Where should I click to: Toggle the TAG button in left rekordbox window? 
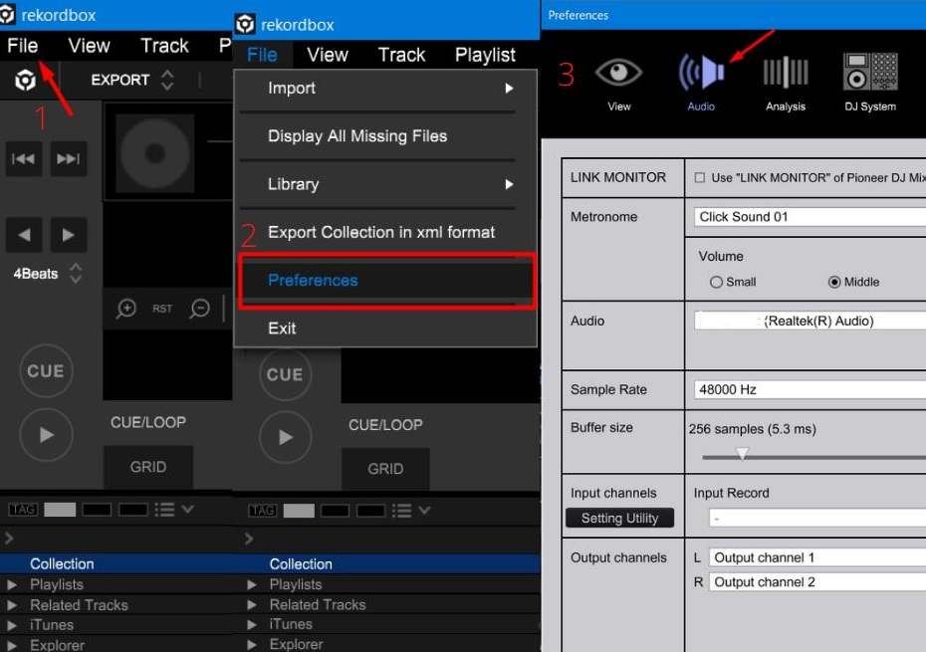(x=23, y=509)
